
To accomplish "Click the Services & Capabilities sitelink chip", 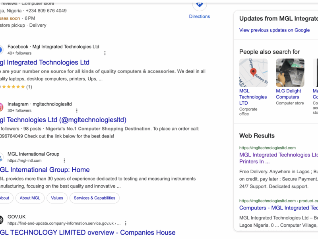I will coord(95,198).
